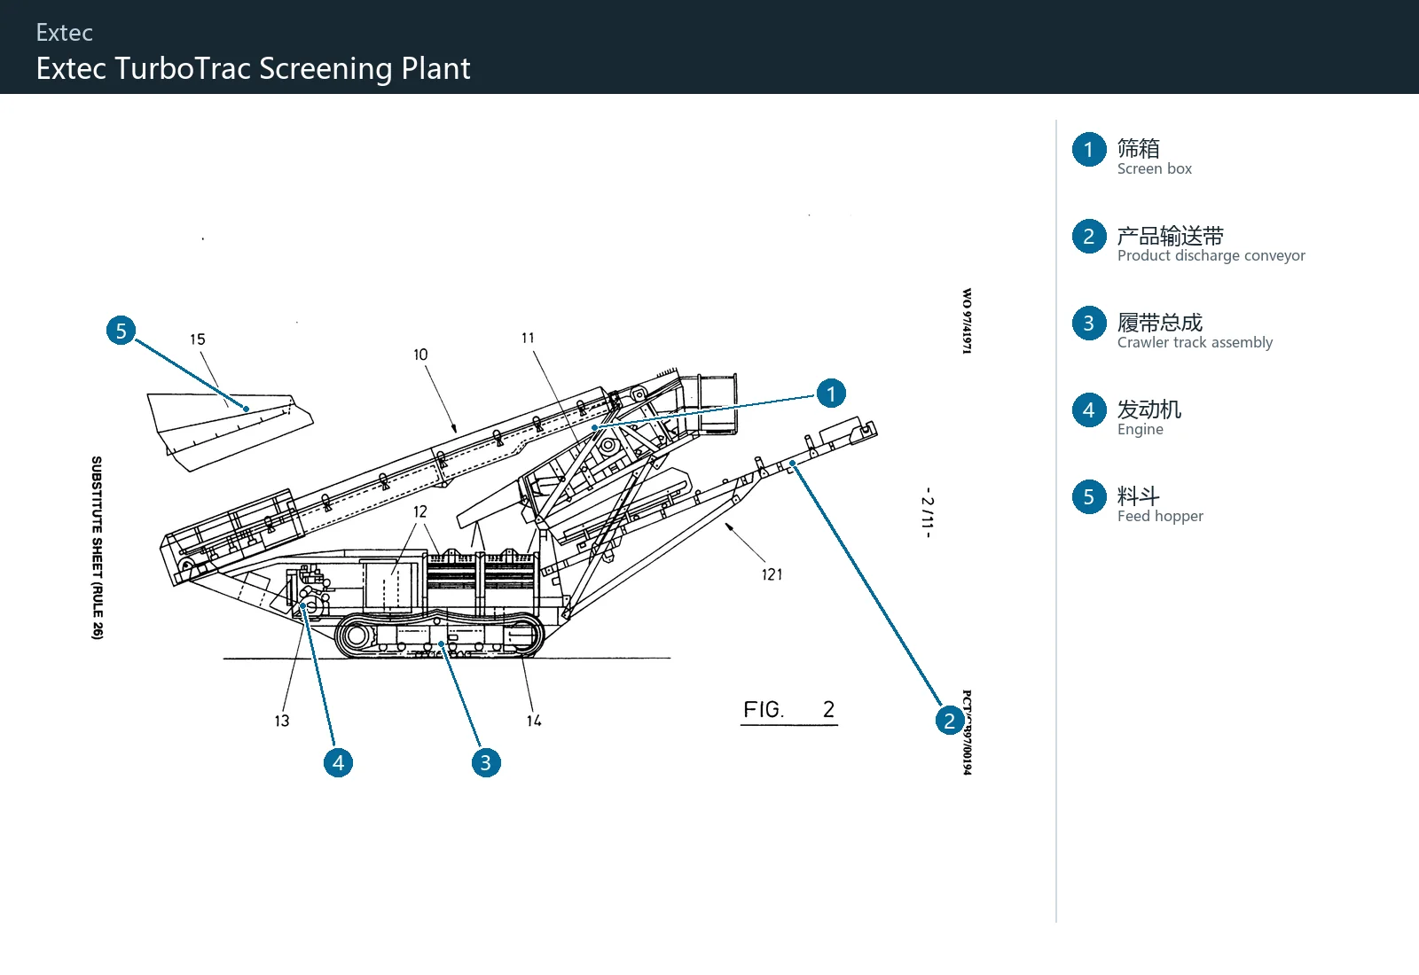Click legend badge 4 beside Engine
Viewport: 1419px width, 975px height.
pos(1088,410)
